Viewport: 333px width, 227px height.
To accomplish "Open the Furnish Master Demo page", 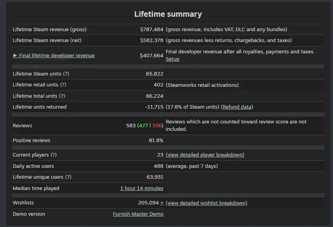I will (x=138, y=214).
